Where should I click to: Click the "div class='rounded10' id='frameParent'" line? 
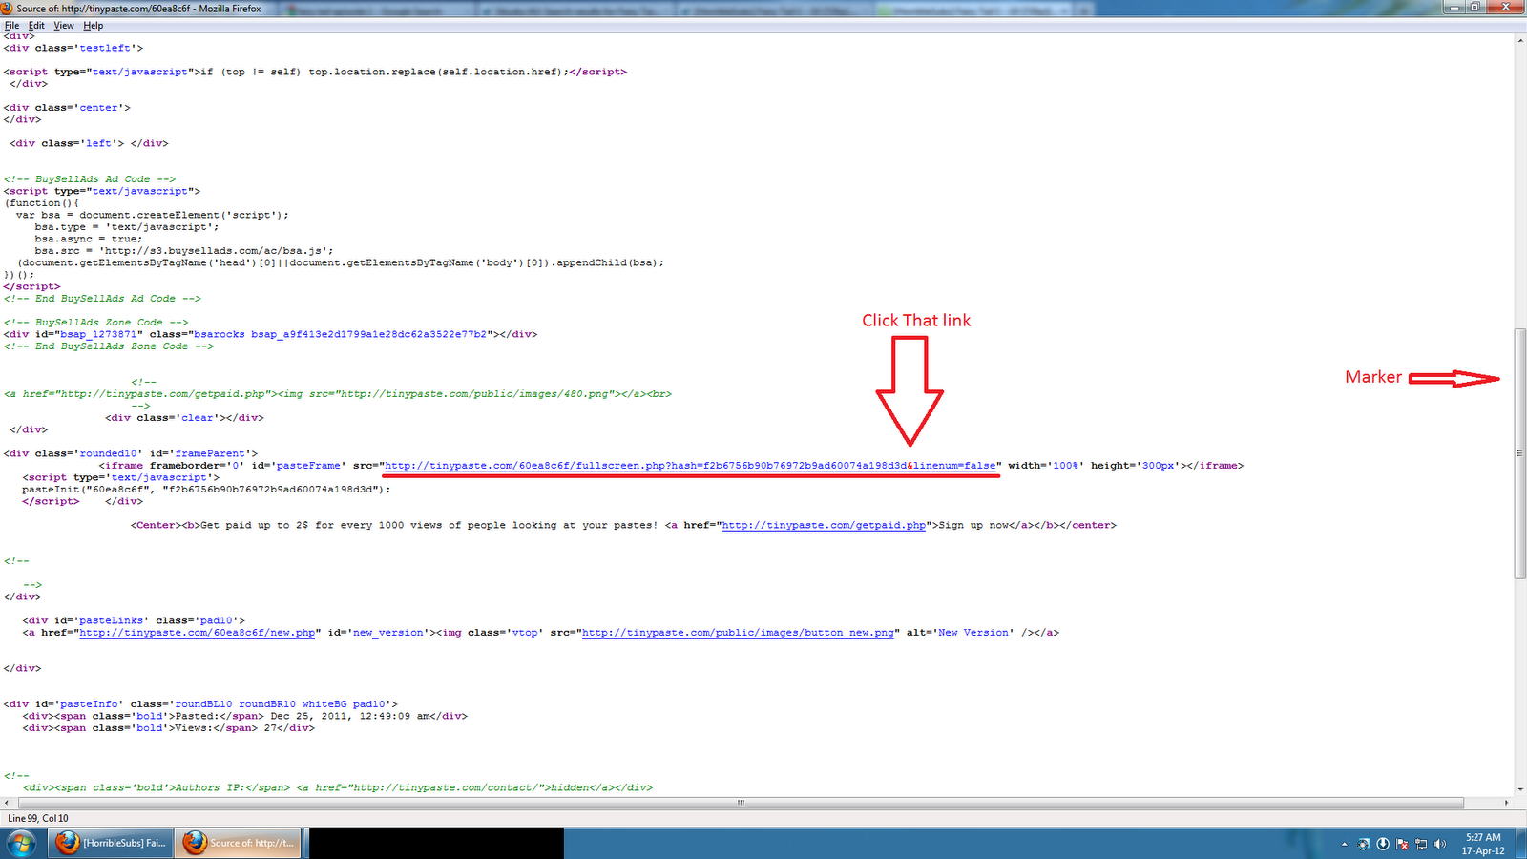tap(131, 453)
